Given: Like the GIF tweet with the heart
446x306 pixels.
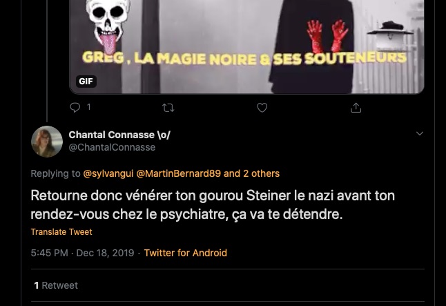Looking at the screenshot, I should click(262, 108).
